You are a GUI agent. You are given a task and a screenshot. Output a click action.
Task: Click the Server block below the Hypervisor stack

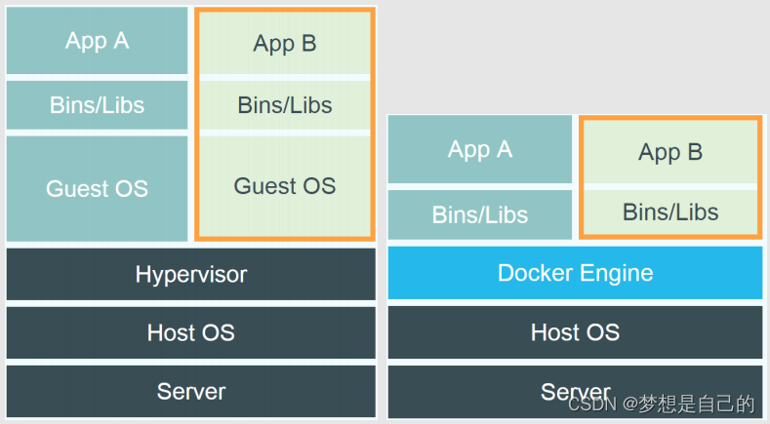(191, 392)
